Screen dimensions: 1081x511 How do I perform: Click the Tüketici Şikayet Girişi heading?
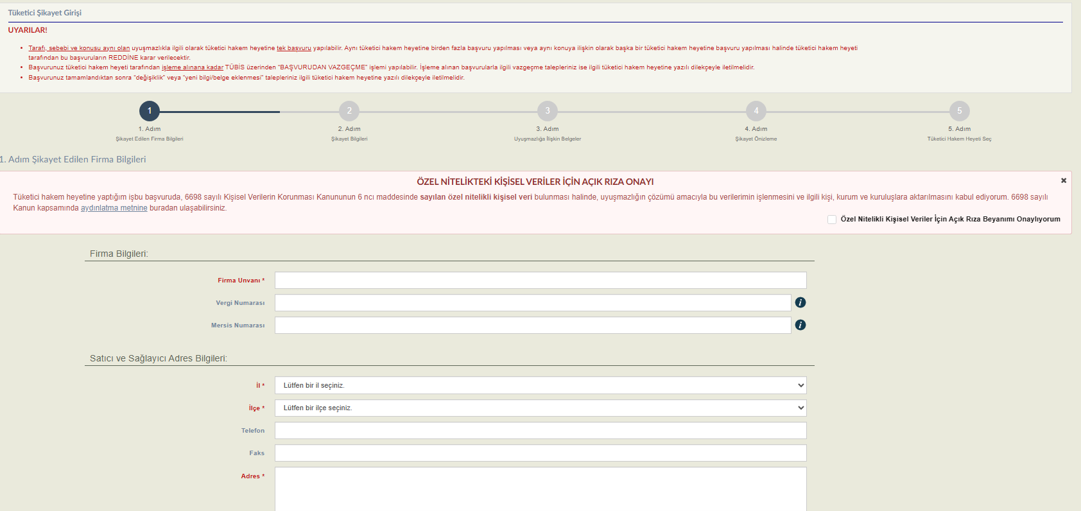(x=45, y=13)
